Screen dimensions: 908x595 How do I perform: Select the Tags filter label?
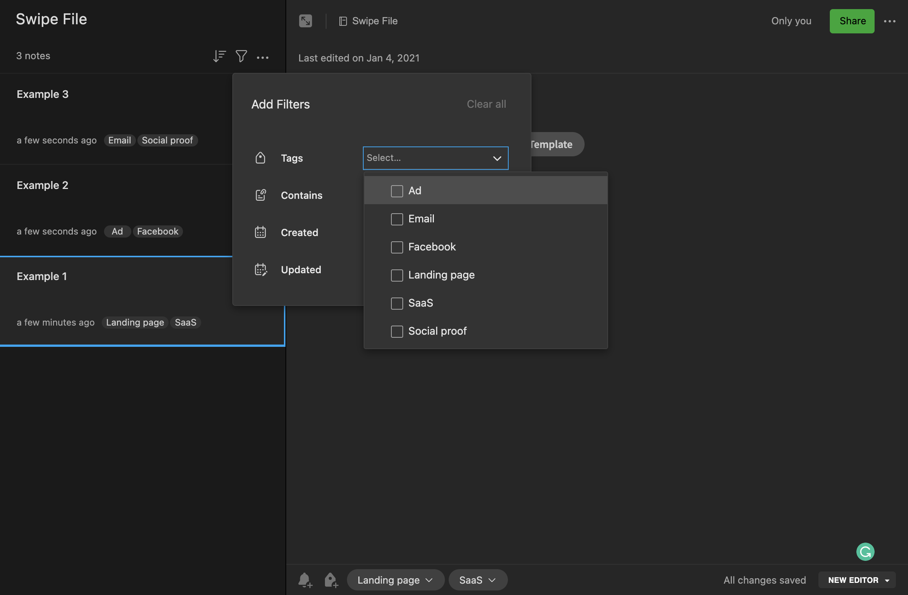(x=292, y=158)
